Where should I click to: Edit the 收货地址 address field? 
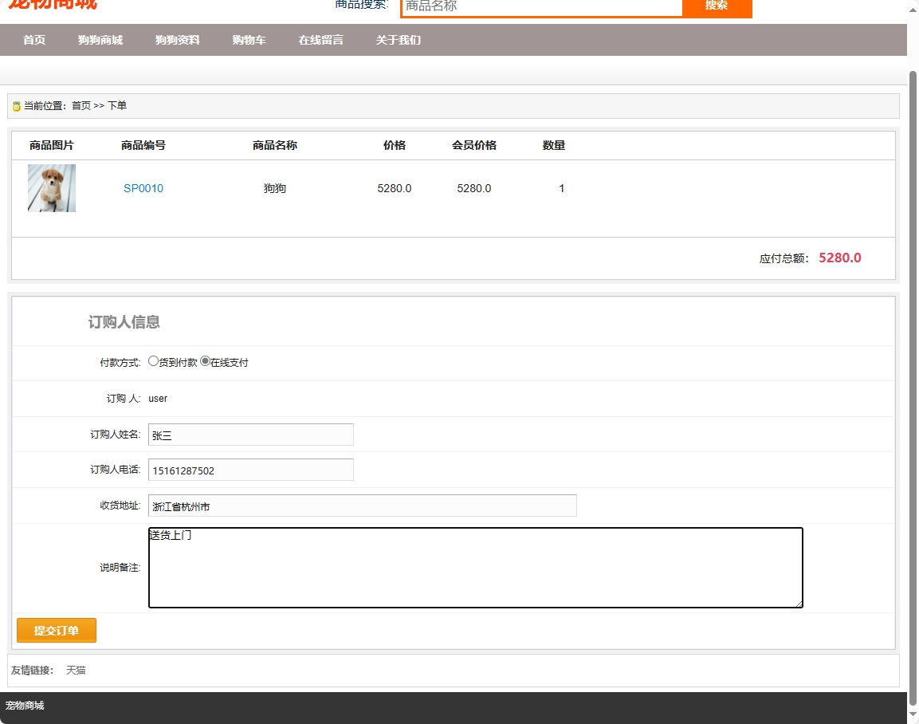click(361, 505)
